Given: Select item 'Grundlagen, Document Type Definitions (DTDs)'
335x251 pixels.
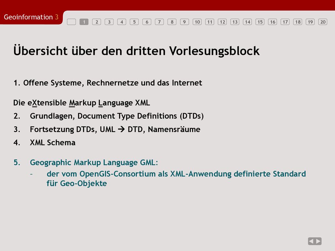Looking at the screenshot, I should click(117, 116).
